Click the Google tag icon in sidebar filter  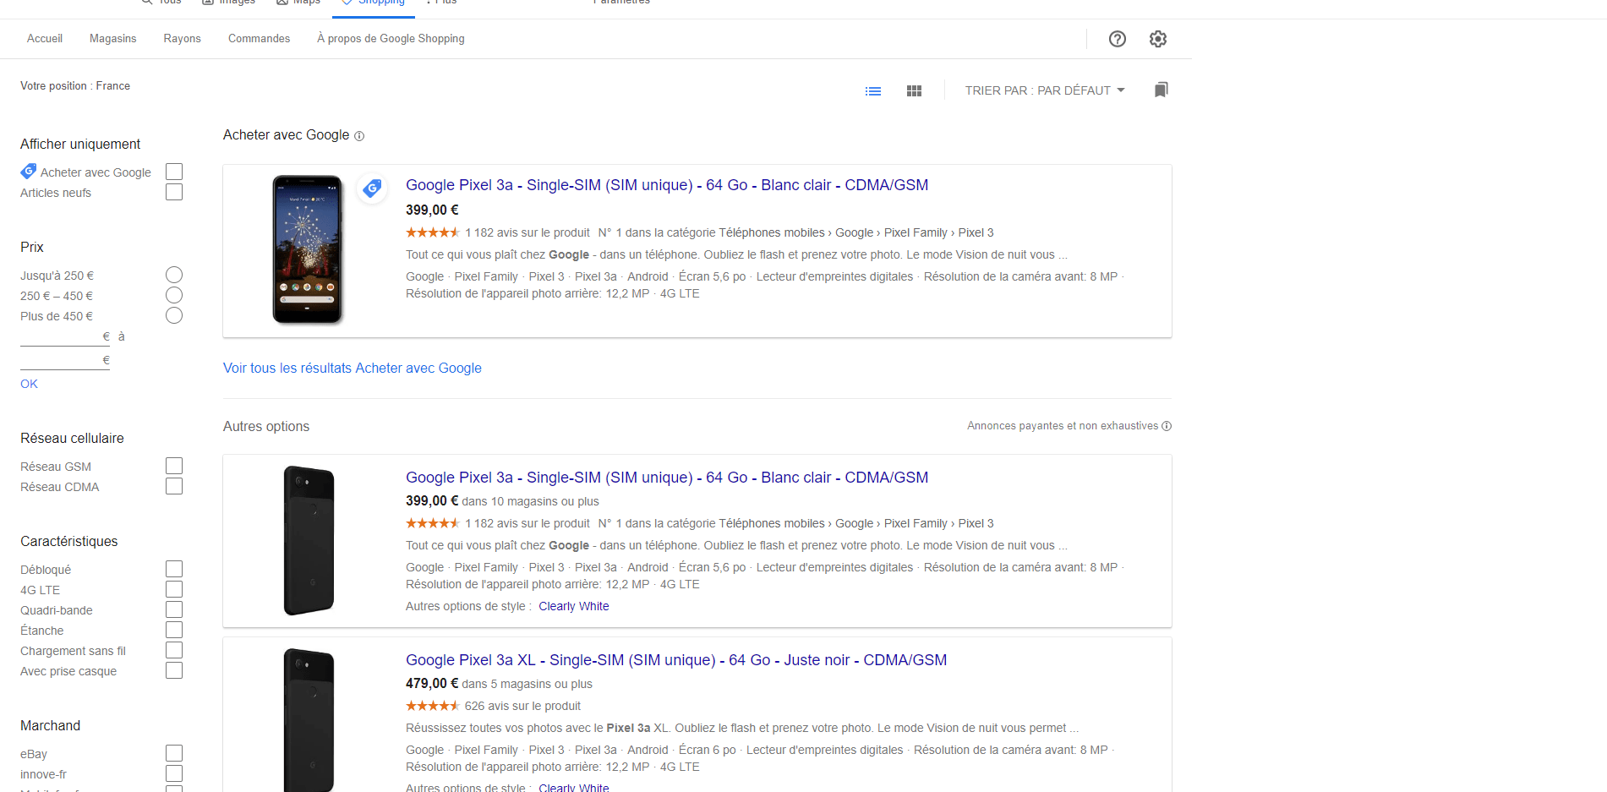pos(29,172)
